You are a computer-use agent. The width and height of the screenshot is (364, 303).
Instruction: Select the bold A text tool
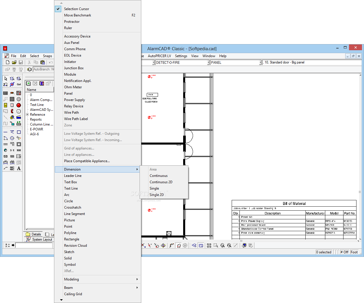pos(19,168)
